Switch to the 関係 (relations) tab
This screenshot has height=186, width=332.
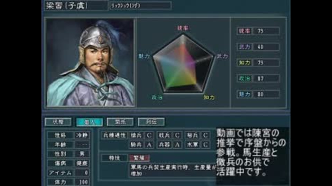pyautogui.click(x=120, y=122)
